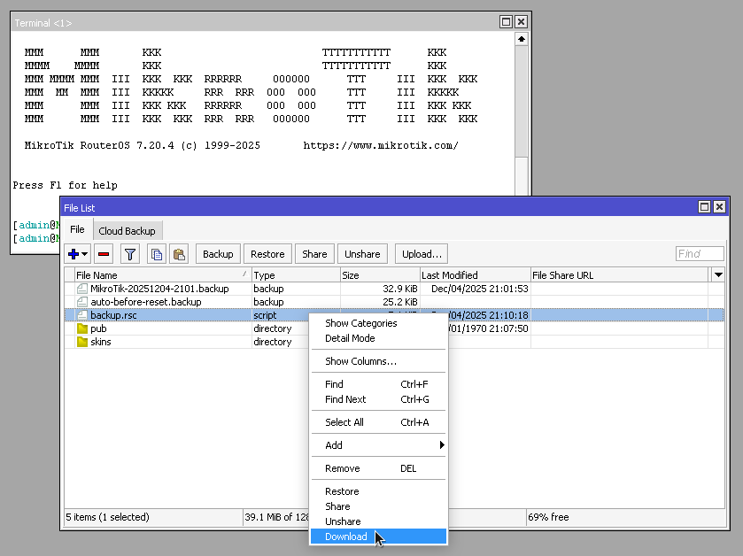
Task: Expand the column selector dropdown arrow
Action: [x=718, y=275]
